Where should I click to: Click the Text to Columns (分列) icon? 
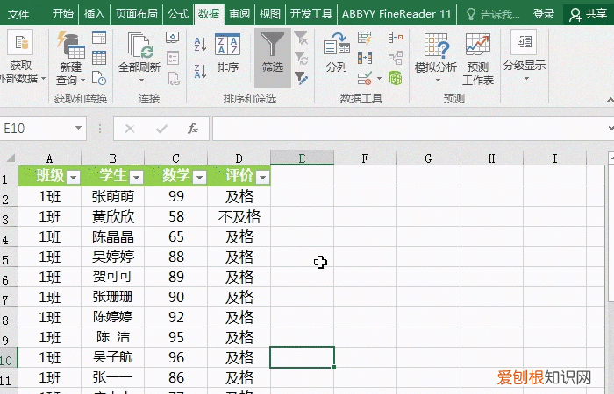pyautogui.click(x=336, y=44)
